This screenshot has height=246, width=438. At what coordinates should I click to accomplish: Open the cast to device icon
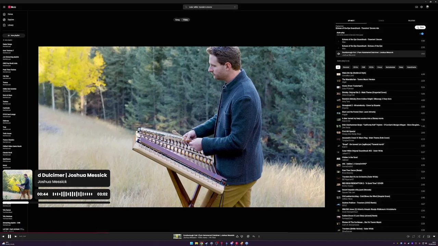(x=416, y=7)
